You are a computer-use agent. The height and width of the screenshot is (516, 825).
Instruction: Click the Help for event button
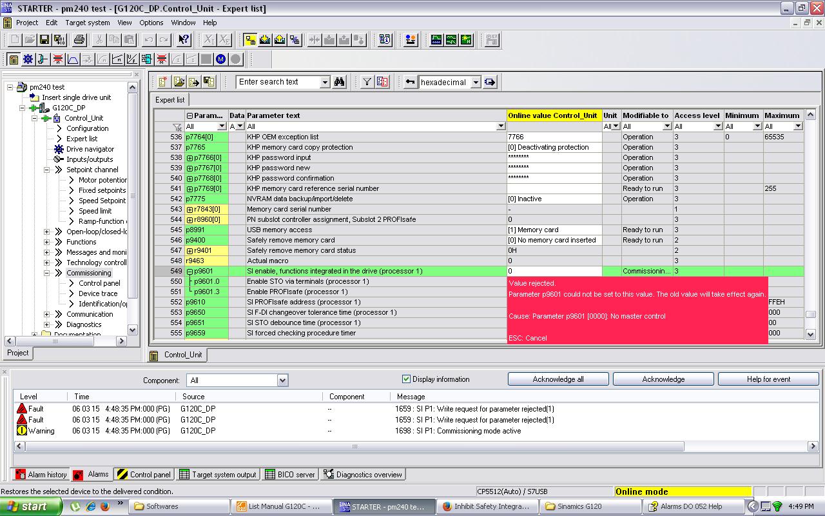point(768,379)
